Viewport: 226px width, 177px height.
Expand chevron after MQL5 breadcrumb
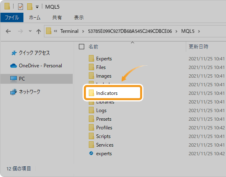click(x=199, y=31)
